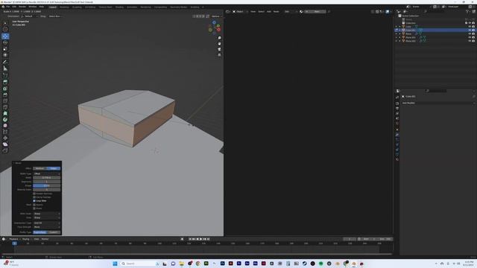Hide Plane object via eye icon
Viewport: 477px width, 268px height.
point(470,33)
